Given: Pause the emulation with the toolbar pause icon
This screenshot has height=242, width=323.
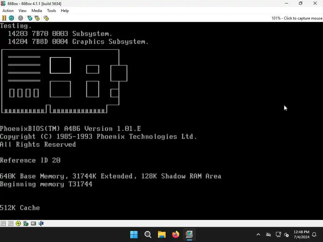Looking at the screenshot, I should pos(4,18).
